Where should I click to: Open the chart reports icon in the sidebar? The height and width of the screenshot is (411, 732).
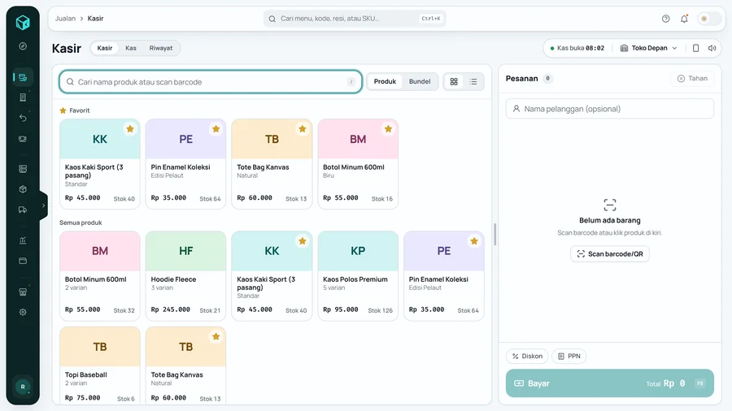coord(23,240)
